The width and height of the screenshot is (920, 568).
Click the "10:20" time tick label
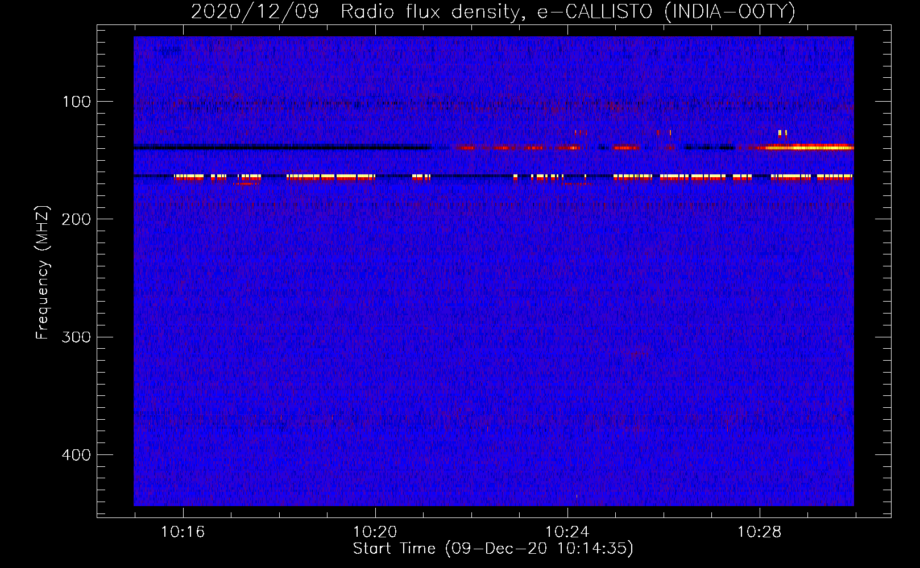375,532
